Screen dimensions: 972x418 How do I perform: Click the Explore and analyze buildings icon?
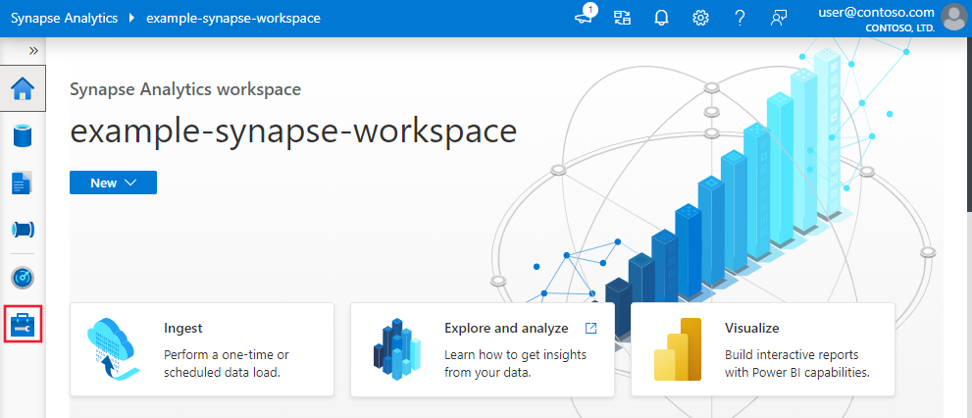(x=397, y=348)
